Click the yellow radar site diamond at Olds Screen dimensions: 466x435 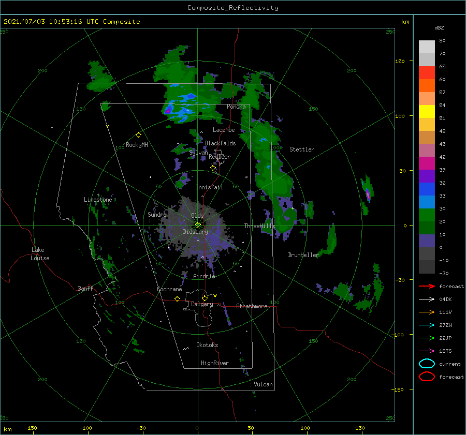coord(198,225)
